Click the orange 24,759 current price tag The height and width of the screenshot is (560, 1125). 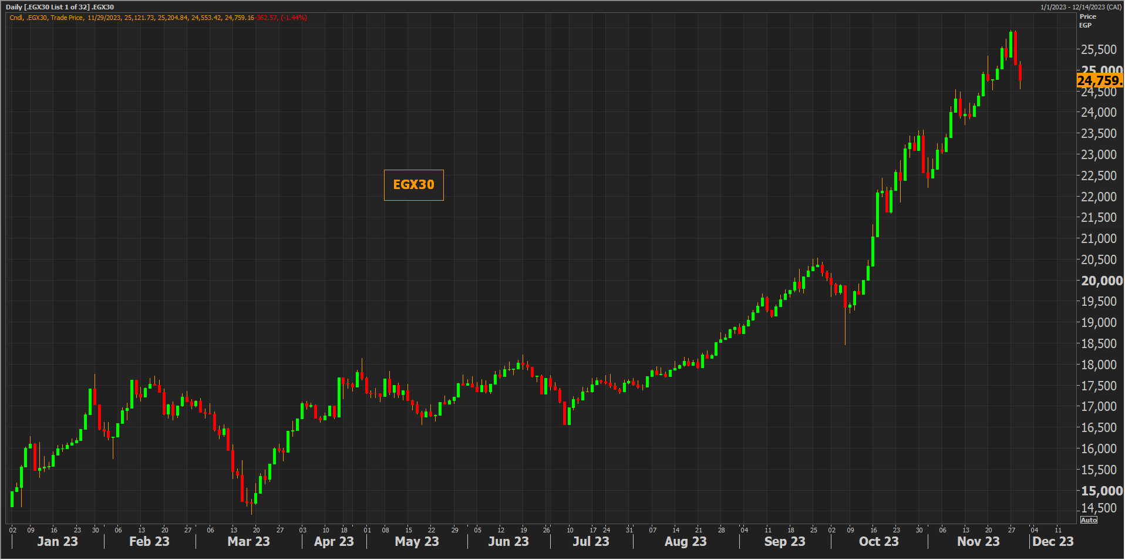(x=1099, y=81)
